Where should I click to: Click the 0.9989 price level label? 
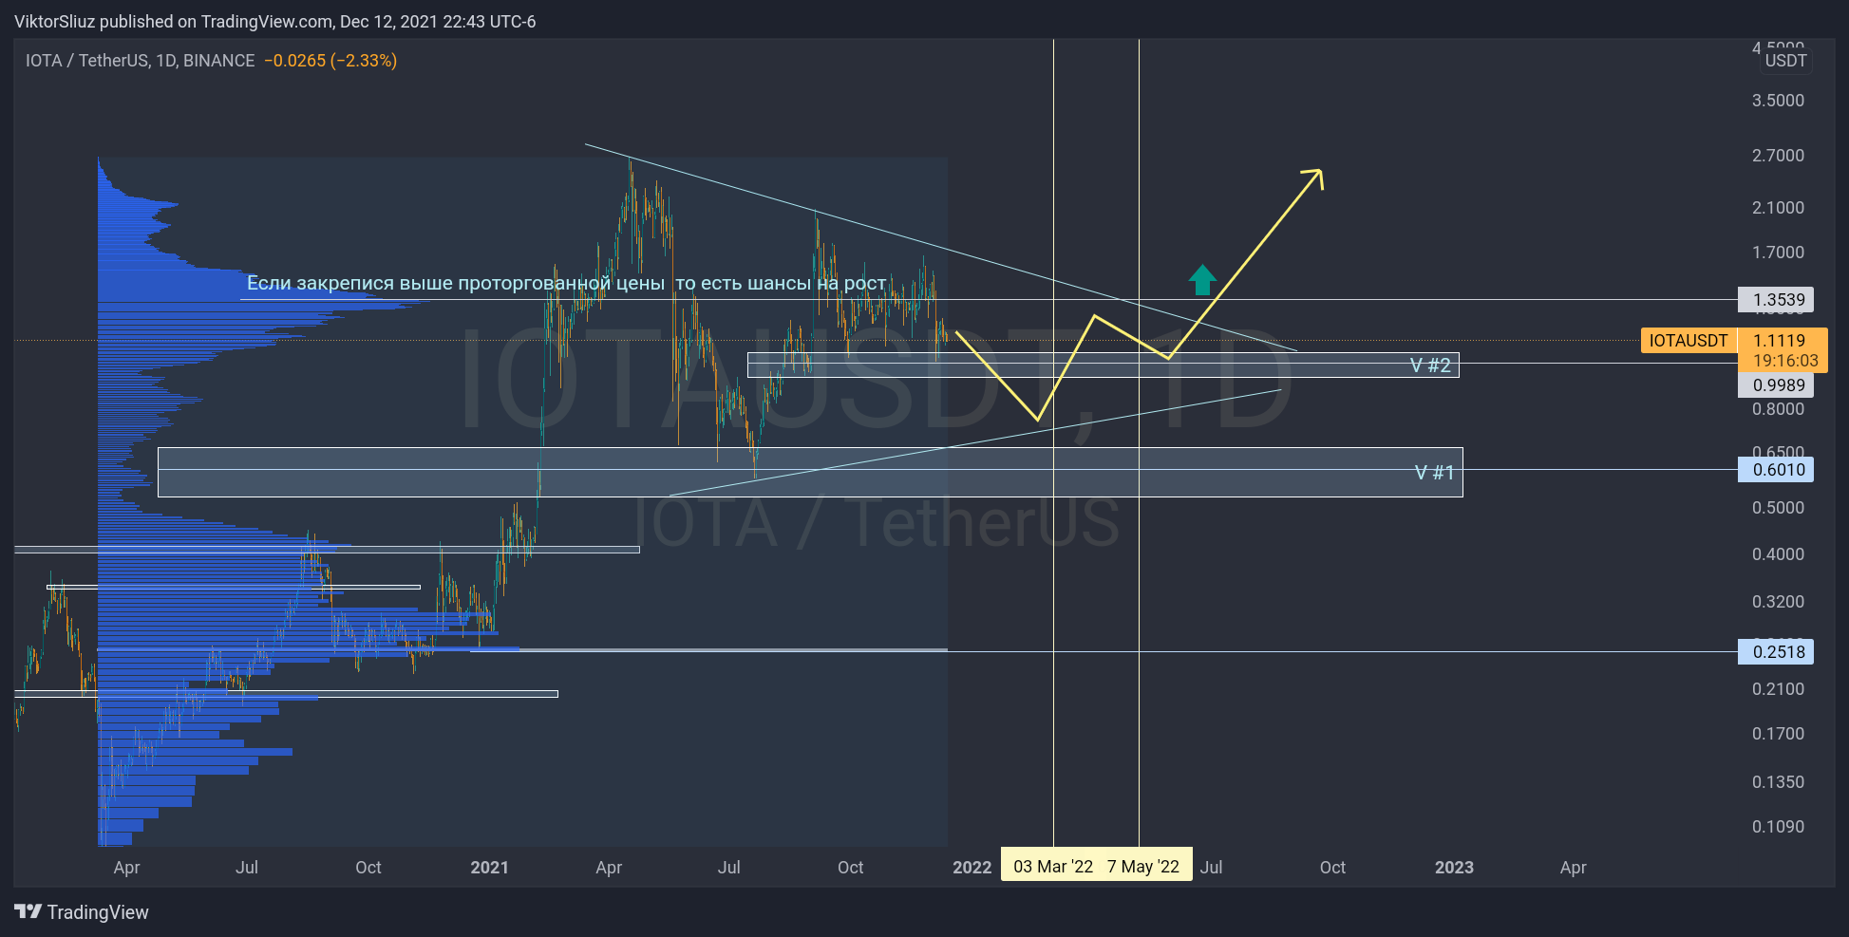click(x=1776, y=385)
